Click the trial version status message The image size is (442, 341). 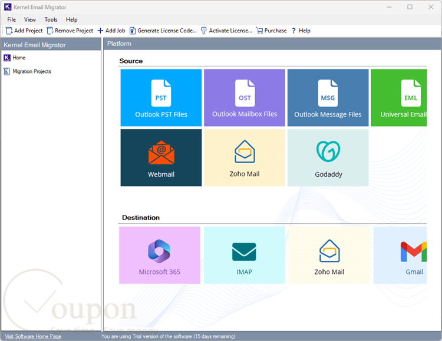click(169, 336)
